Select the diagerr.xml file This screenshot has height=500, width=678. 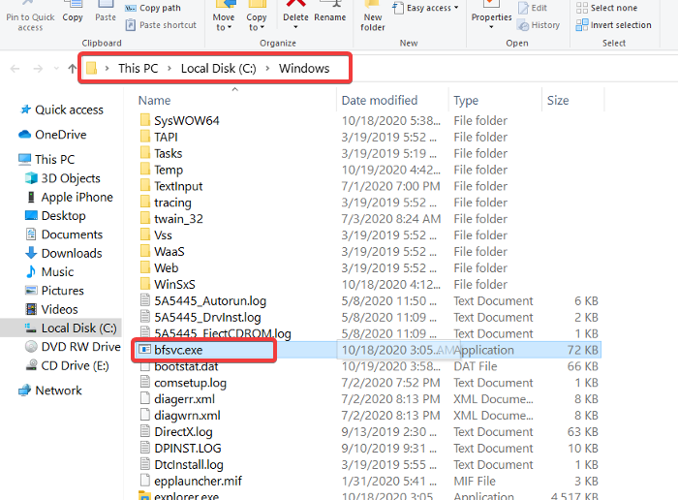pyautogui.click(x=177, y=399)
